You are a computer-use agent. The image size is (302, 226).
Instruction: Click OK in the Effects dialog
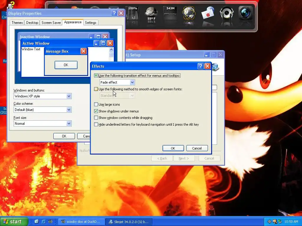173,148
